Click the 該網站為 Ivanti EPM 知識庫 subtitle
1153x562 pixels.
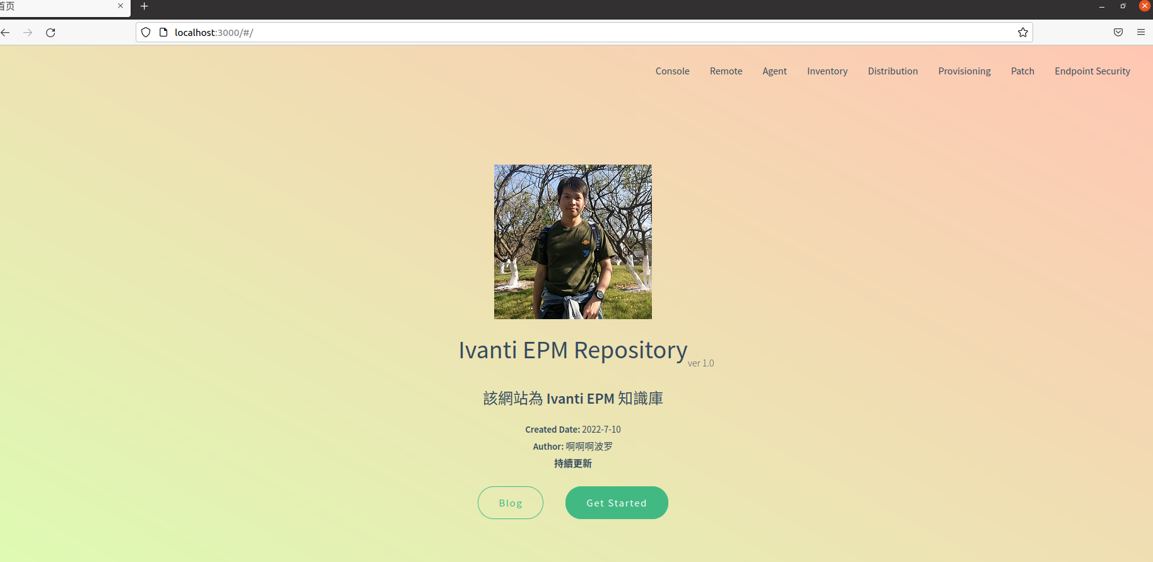click(x=573, y=399)
